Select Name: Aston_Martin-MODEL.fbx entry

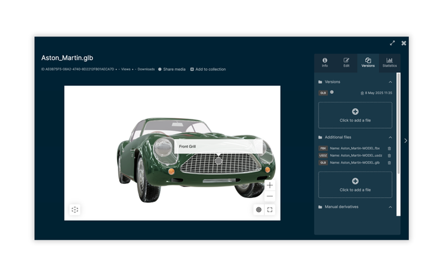(x=355, y=148)
